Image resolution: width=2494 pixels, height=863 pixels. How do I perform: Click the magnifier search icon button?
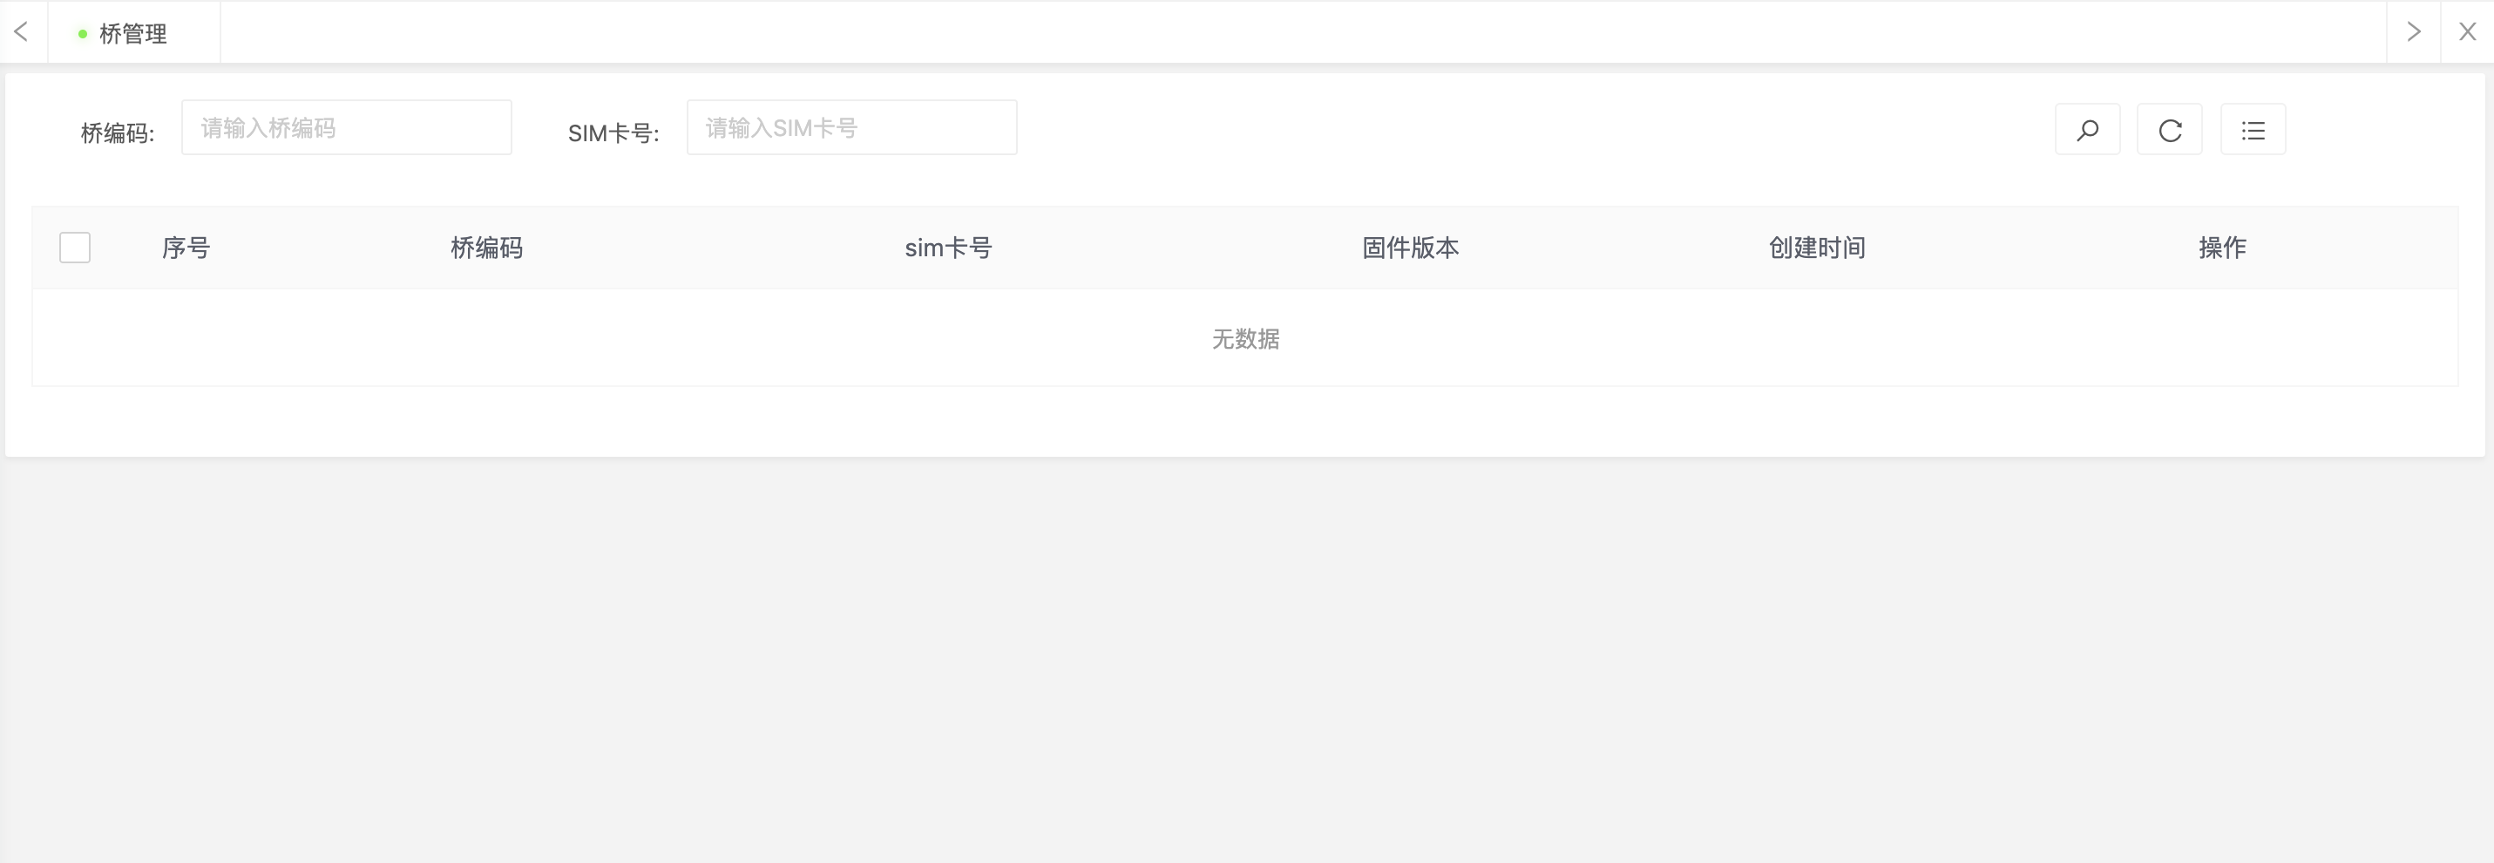coord(2087,129)
